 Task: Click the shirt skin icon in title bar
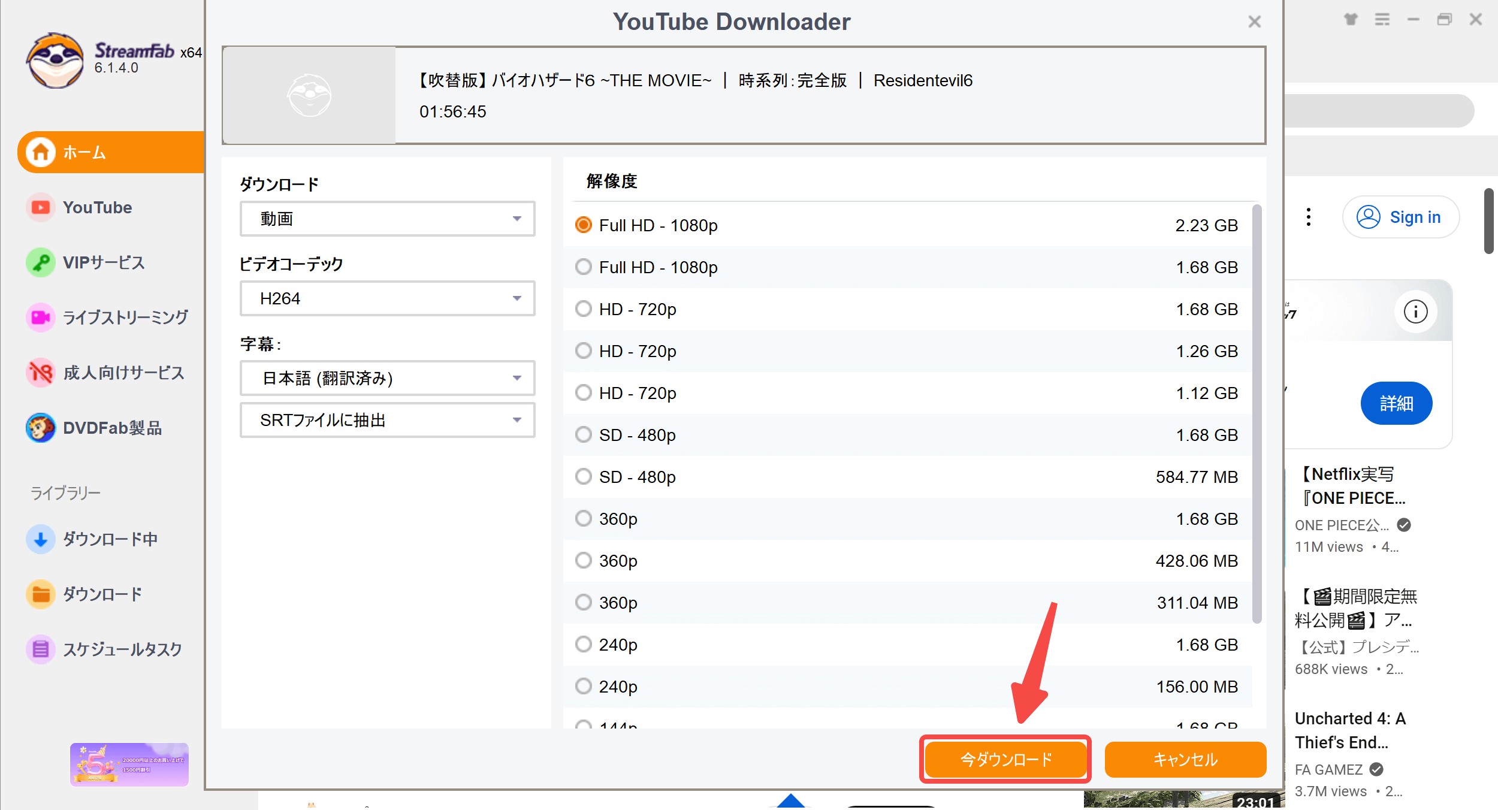[1351, 20]
